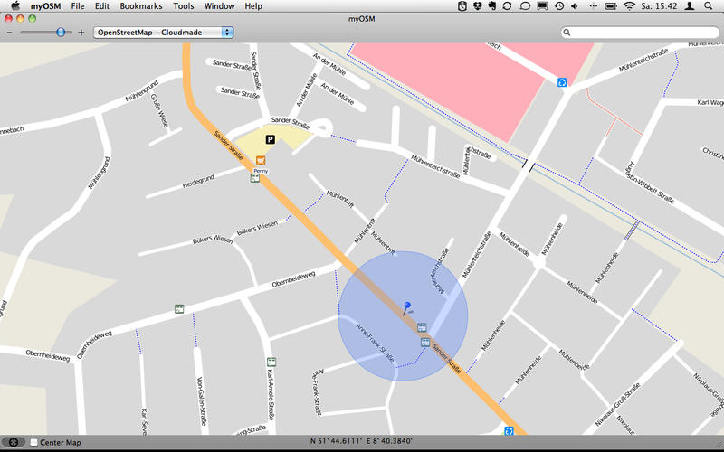Click the sync arrows menu bar icon

507,6
